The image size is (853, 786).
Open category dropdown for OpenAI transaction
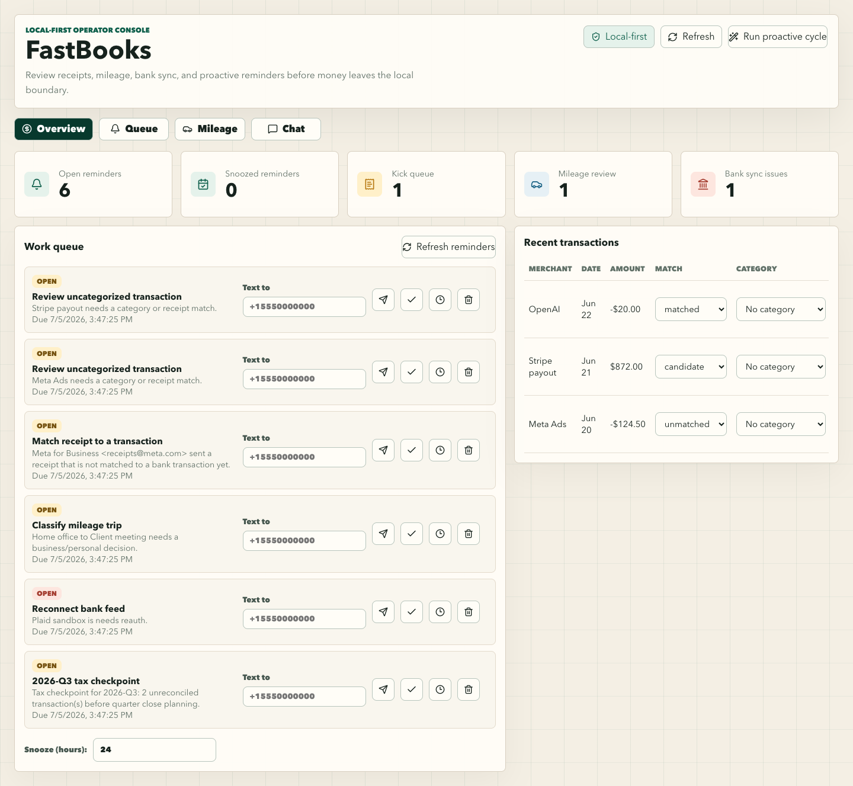coord(781,309)
